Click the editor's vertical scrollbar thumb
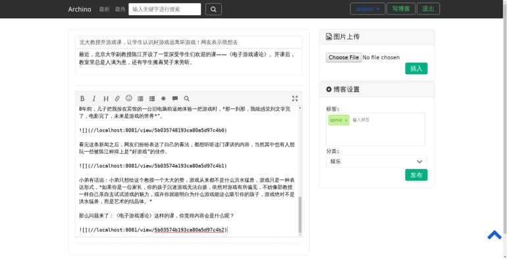Screen dimensions: 507x259 300,215
